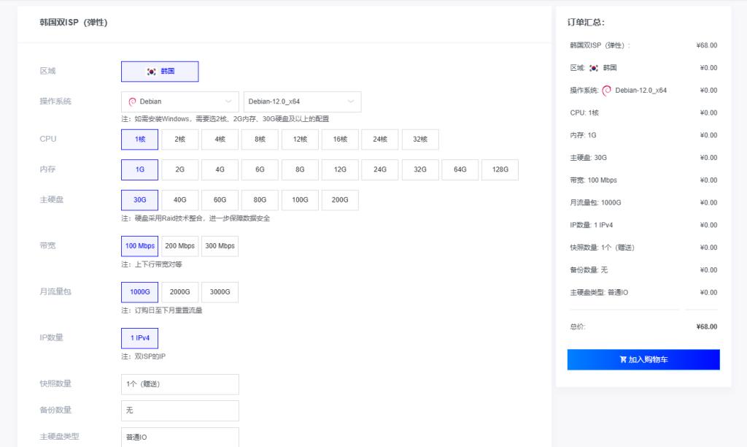Select the 韩国 region button

[x=159, y=71]
